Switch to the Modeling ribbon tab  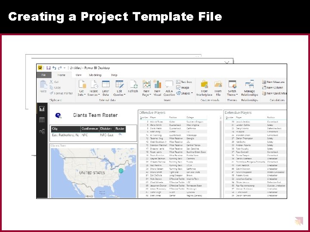[95, 75]
